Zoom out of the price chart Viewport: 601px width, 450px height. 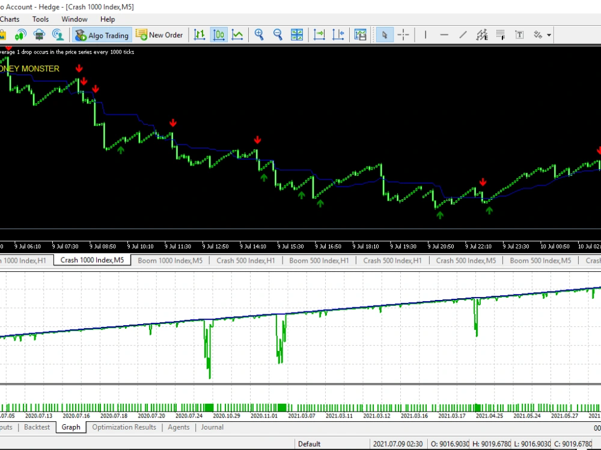(x=278, y=34)
